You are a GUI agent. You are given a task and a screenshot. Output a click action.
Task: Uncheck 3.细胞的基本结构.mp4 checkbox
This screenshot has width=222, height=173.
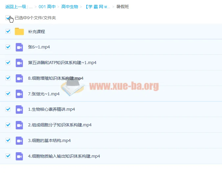coord(8,140)
